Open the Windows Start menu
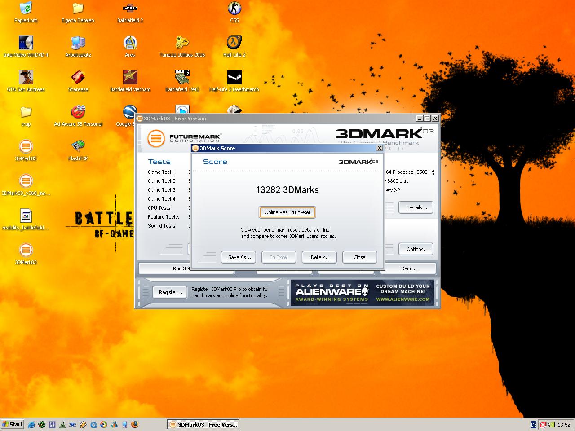The height and width of the screenshot is (431, 575). tap(13, 424)
